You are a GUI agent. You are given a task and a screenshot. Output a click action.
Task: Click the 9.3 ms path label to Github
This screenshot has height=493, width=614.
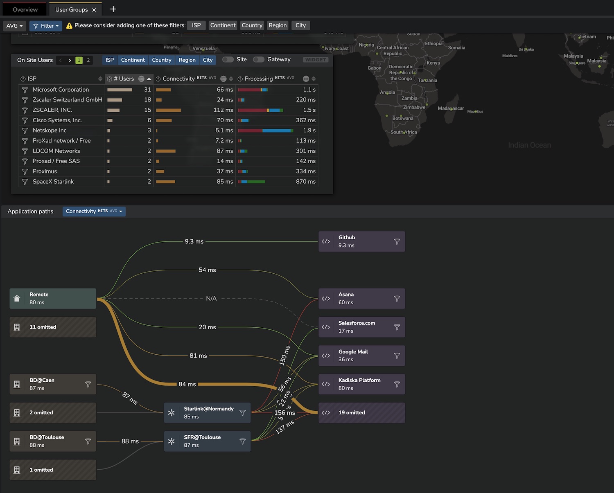[x=194, y=241]
